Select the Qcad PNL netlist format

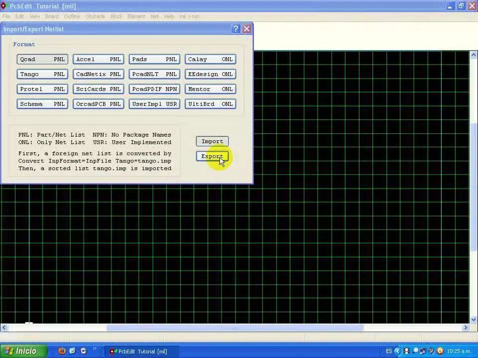pos(42,59)
